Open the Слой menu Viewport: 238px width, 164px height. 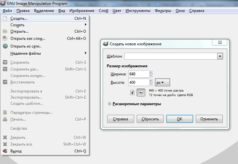coord(103,11)
